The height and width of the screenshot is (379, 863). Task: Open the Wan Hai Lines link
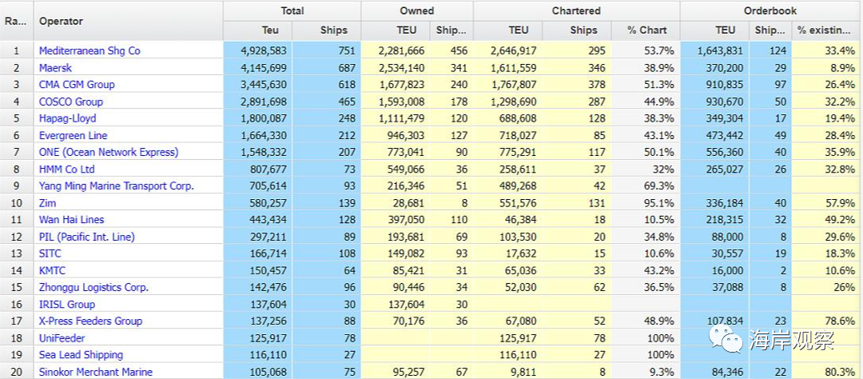click(x=71, y=220)
